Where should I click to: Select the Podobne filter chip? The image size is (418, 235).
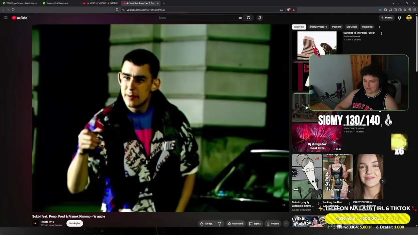click(x=337, y=27)
